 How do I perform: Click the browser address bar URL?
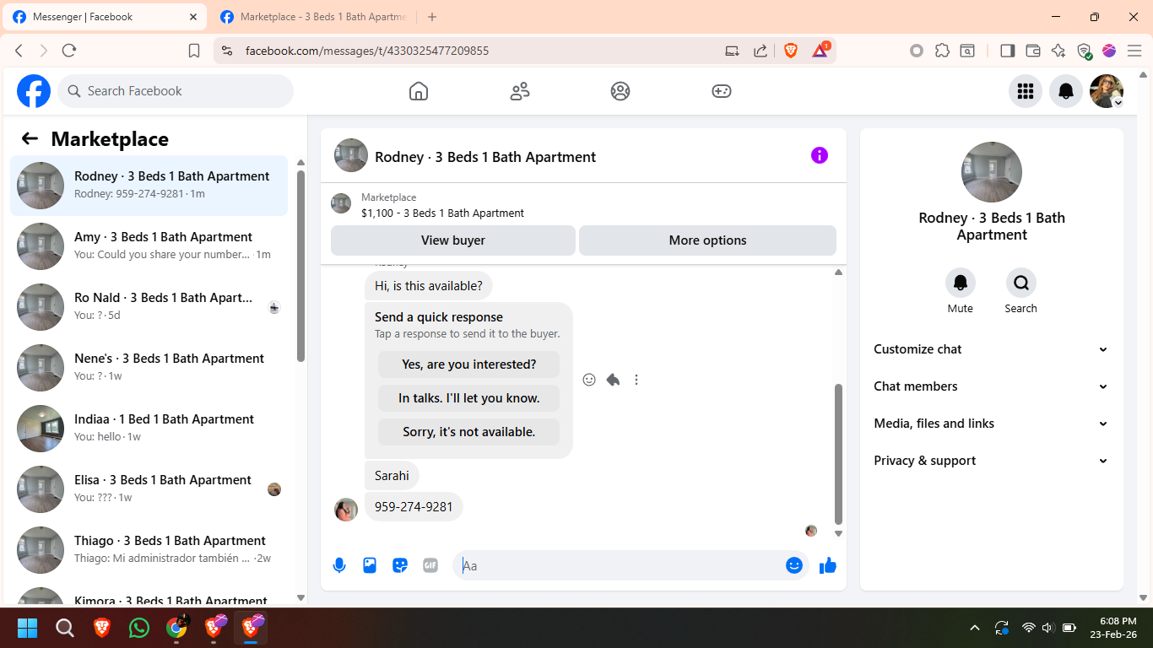[367, 51]
